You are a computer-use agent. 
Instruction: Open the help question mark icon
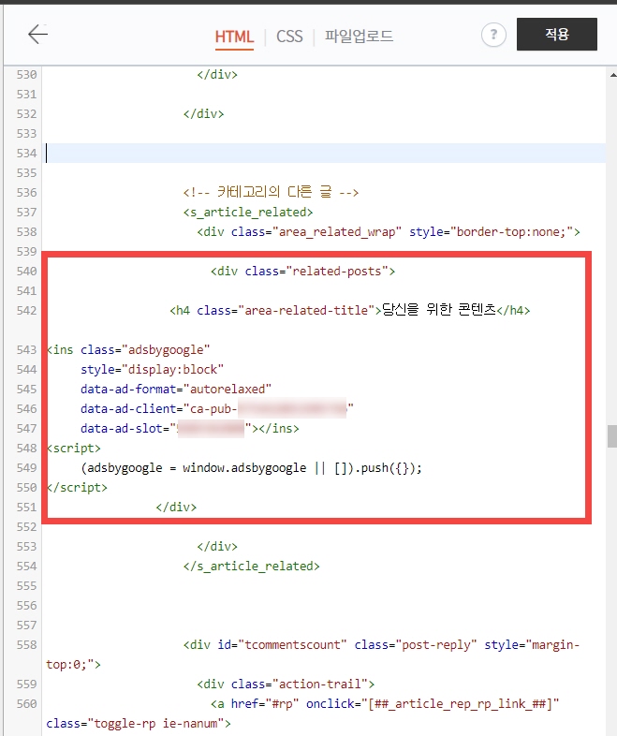coord(493,35)
